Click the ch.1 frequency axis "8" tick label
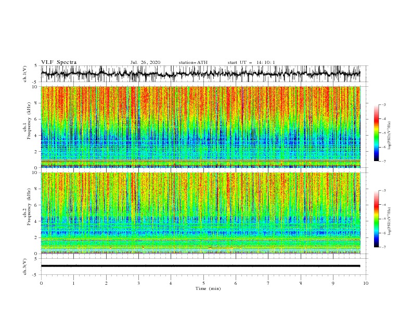The image size is (412, 318). click(x=36, y=103)
